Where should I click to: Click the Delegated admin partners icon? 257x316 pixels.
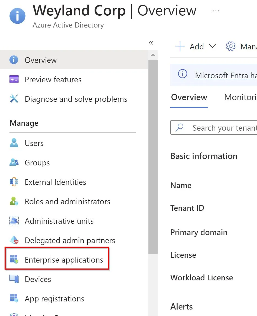point(14,240)
